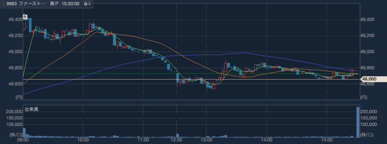Click the volume spike bar at 12:30
The width and height of the screenshot is (387, 144).
178,135
